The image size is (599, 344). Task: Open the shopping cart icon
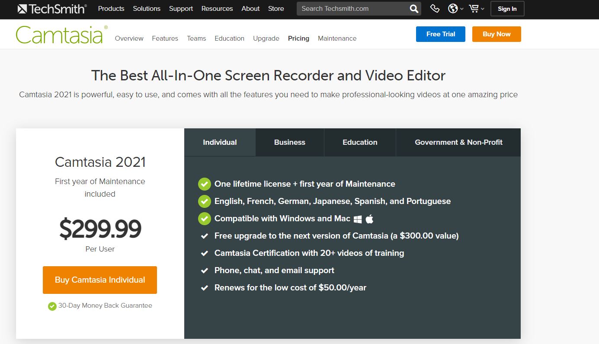[474, 9]
